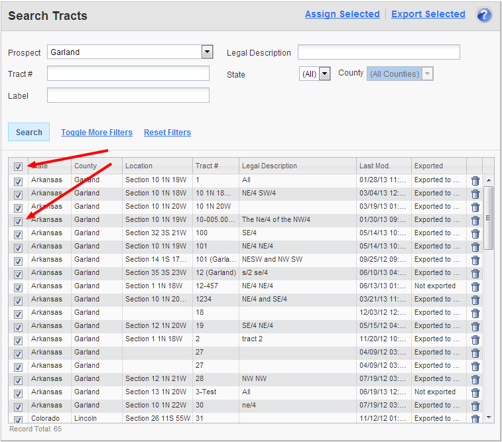Open the County dropdown (All Counties)
Viewport: 502px width, 442px height.
tap(427, 74)
